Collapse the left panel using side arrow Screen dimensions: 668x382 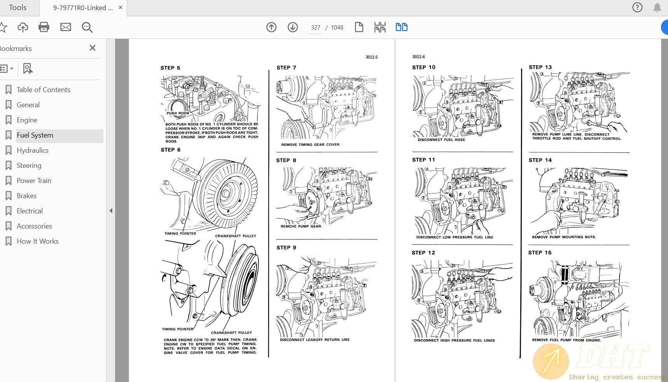click(111, 210)
